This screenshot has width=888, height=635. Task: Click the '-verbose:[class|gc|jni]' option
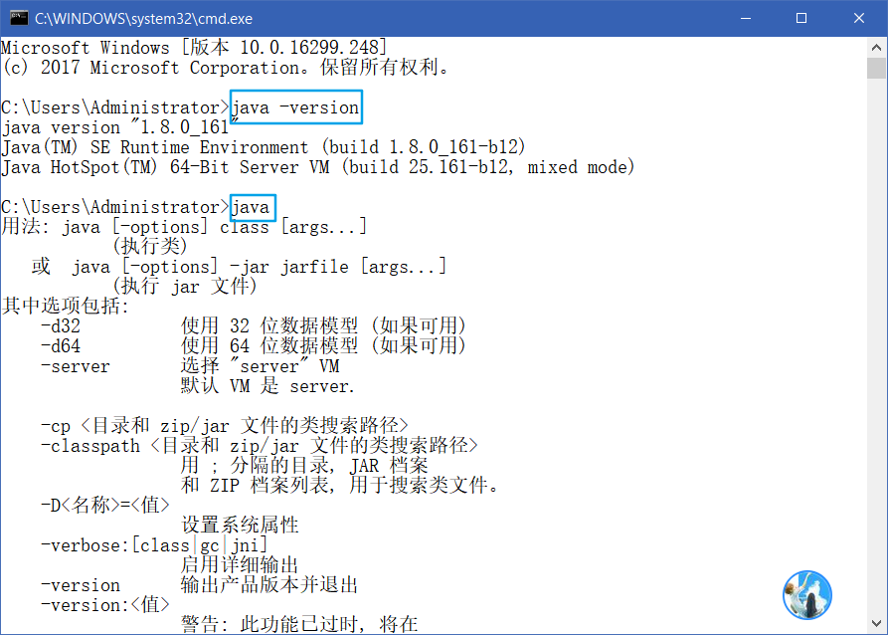point(154,545)
